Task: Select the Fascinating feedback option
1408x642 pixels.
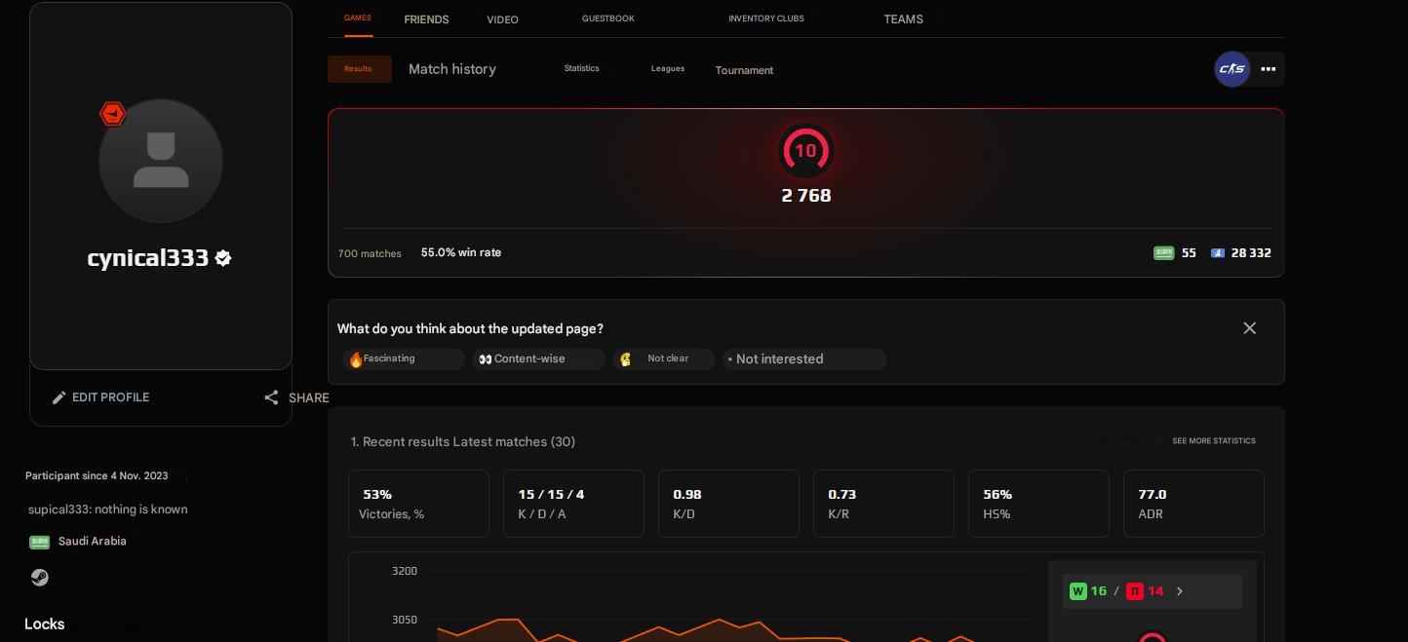Action: pyautogui.click(x=404, y=359)
